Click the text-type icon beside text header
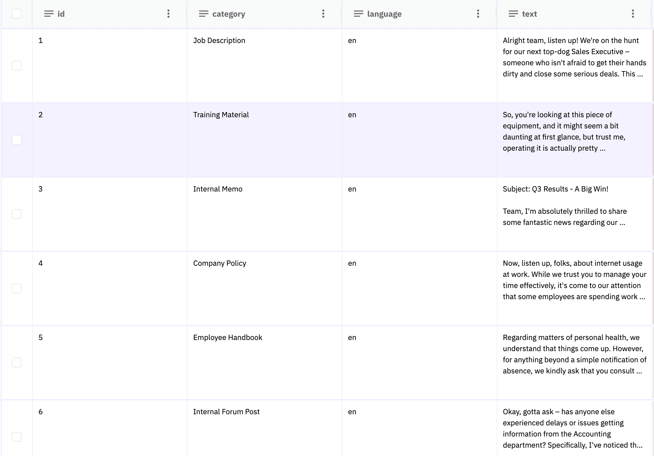Screen dimensions: 654x456 [x=513, y=14]
